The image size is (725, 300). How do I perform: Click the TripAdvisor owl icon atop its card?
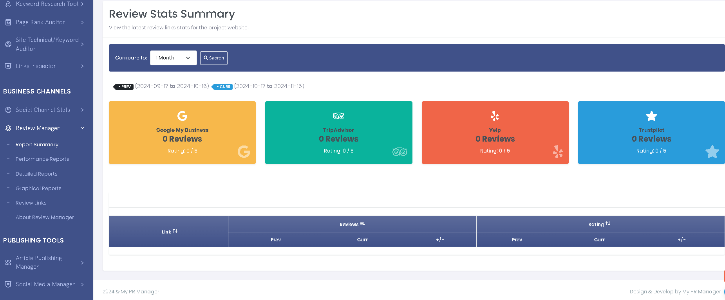(x=338, y=116)
